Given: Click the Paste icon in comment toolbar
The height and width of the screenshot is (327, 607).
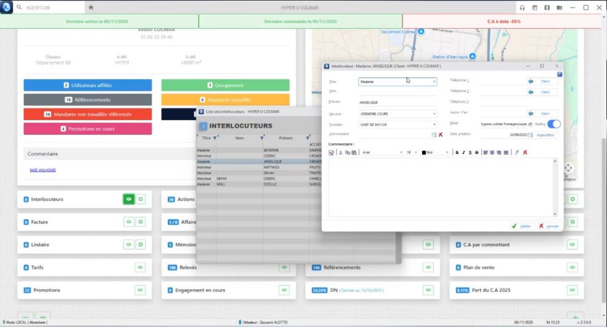Looking at the screenshot, I should coord(354,152).
